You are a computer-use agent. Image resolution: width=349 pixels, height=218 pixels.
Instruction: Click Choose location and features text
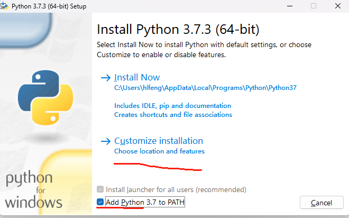[159, 151]
